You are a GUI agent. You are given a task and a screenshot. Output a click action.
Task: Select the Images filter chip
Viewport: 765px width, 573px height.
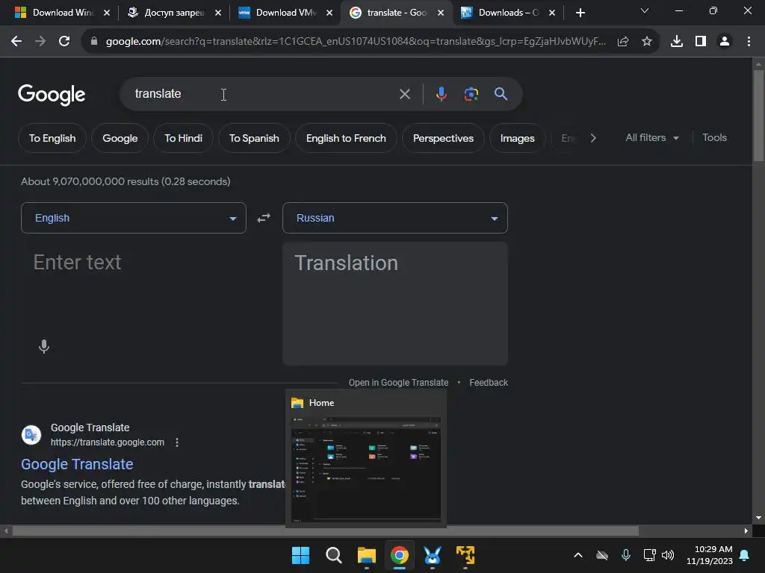517,138
